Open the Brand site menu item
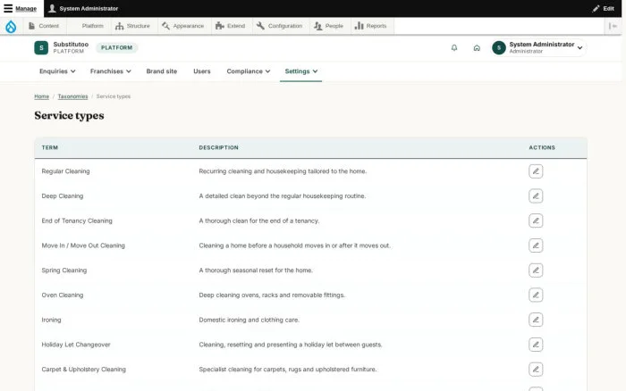Image resolution: width=626 pixels, height=391 pixels. [x=162, y=71]
